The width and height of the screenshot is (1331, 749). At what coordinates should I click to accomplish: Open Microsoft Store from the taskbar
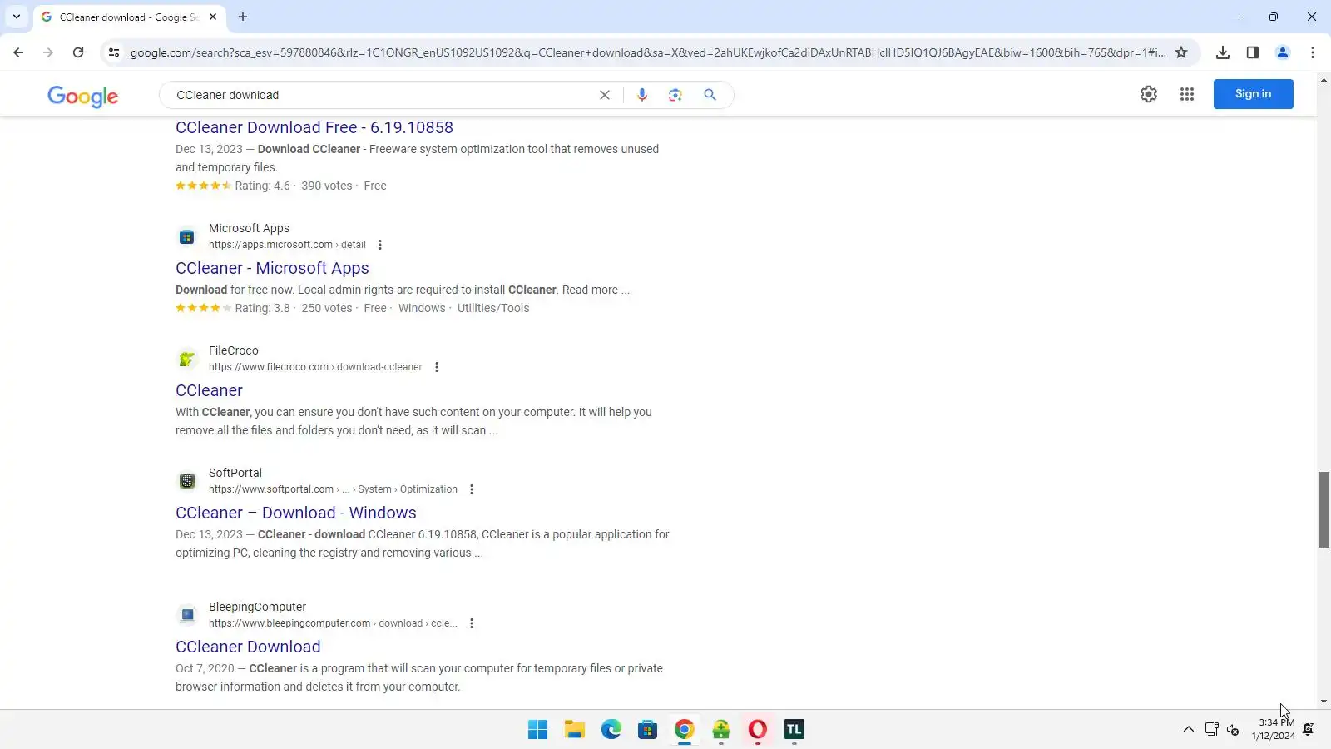(x=648, y=730)
